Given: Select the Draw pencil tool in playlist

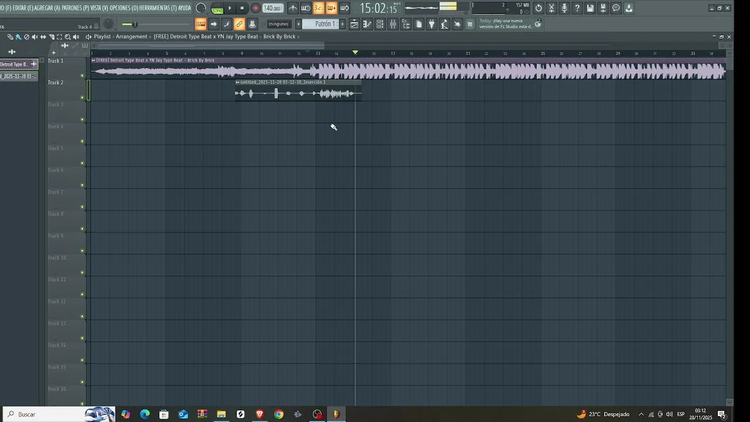Looking at the screenshot, I should (x=10, y=37).
